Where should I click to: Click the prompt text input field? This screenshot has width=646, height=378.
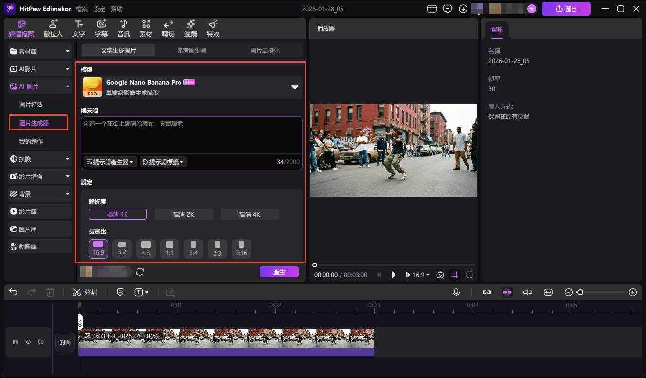(191, 136)
